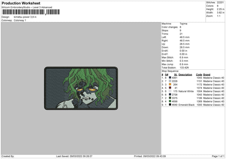This screenshot has width=226, height=159.
Task: Click the 'N#' column header
Action: [x=166, y=75]
